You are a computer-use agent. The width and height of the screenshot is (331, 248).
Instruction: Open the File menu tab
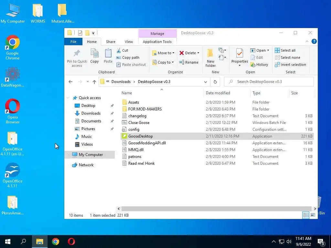73,42
